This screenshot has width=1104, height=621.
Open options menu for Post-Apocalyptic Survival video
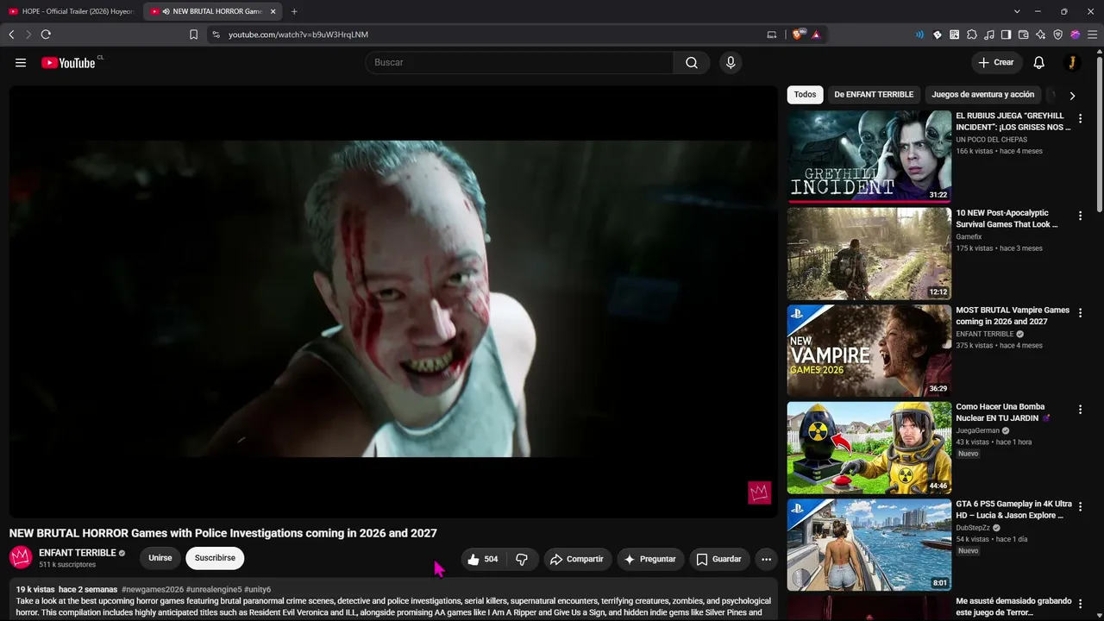(1080, 216)
